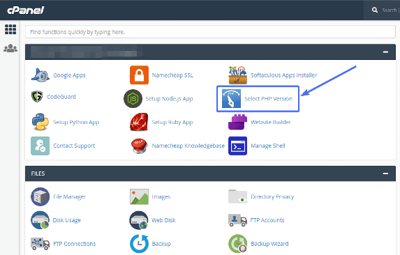Open the Backup link

point(161,244)
